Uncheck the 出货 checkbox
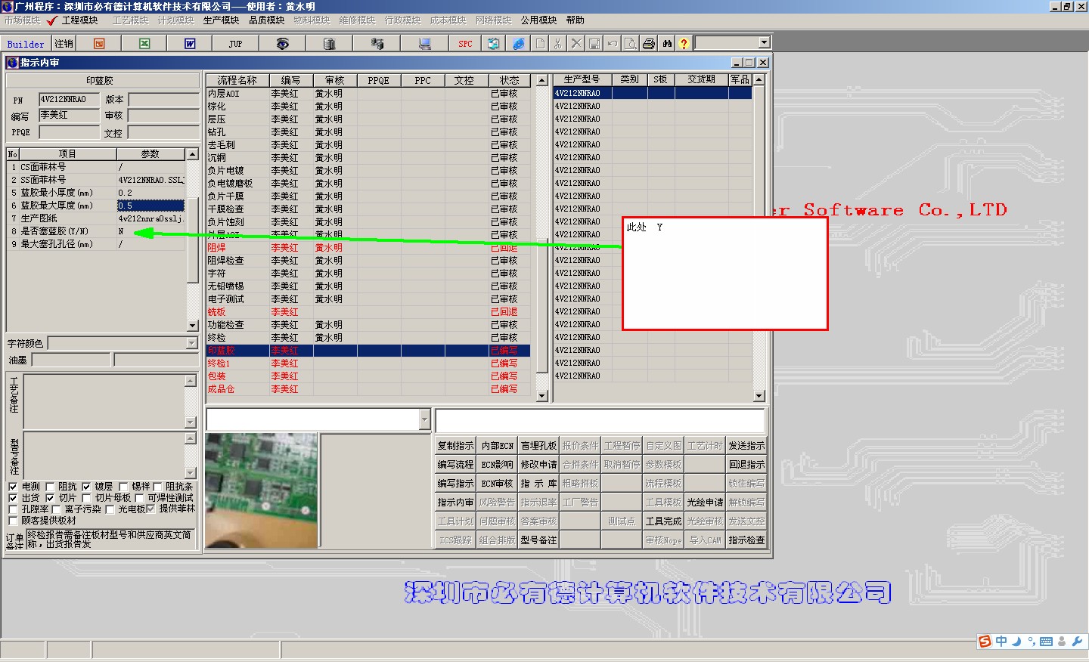Screen dimensions: 1089x662 (x=13, y=498)
